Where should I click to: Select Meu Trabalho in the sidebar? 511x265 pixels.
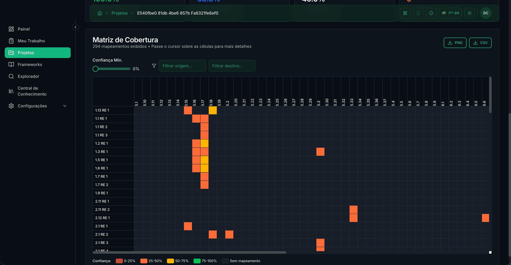[x=31, y=41]
